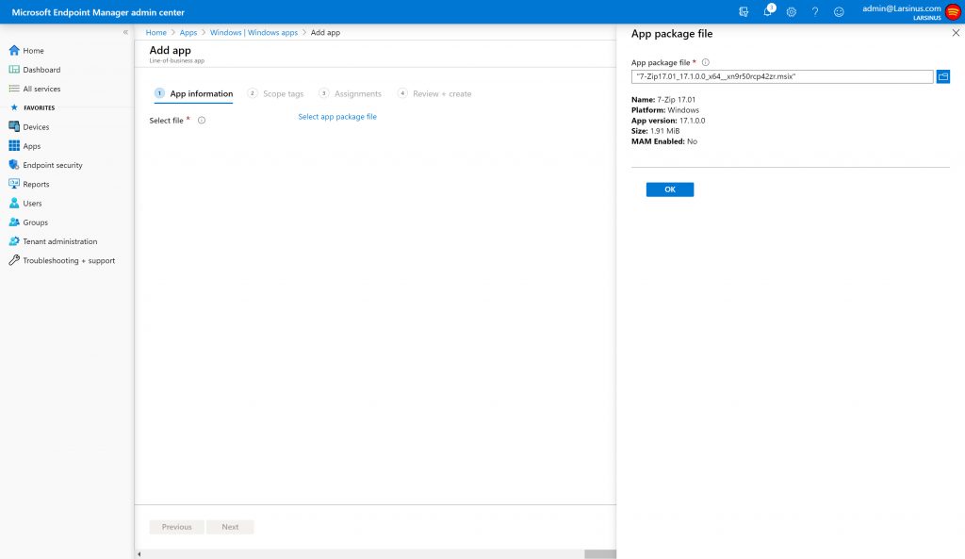Click the Users person icon
965x559 pixels.
(14, 204)
